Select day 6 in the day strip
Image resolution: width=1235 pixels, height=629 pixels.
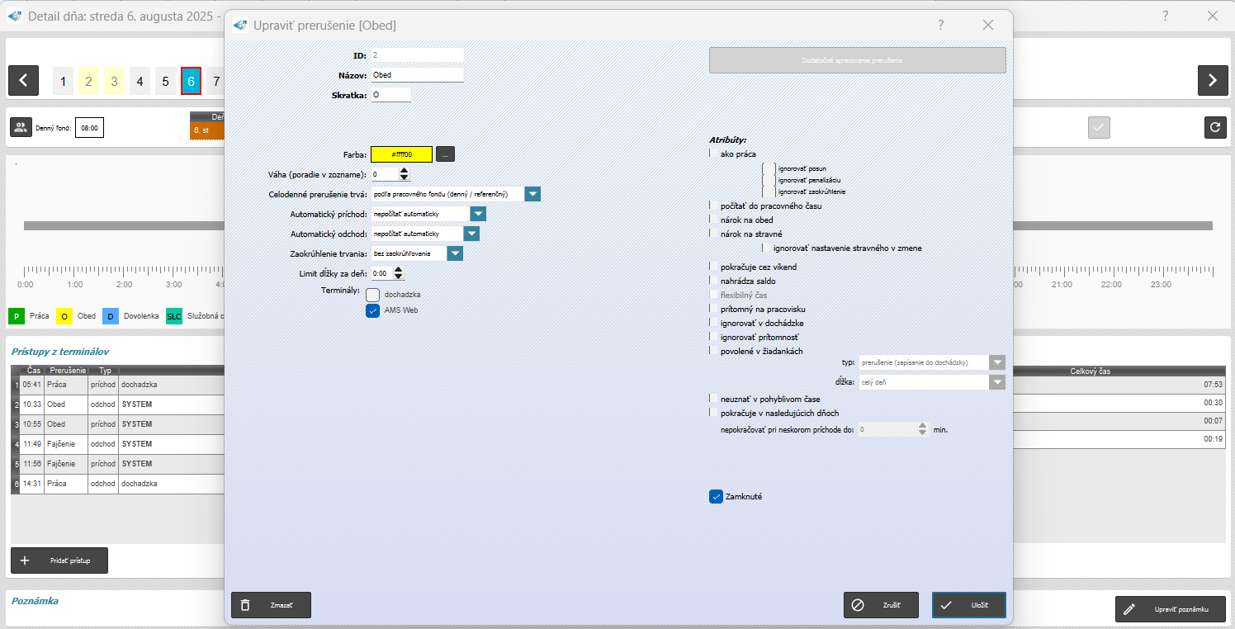(191, 81)
